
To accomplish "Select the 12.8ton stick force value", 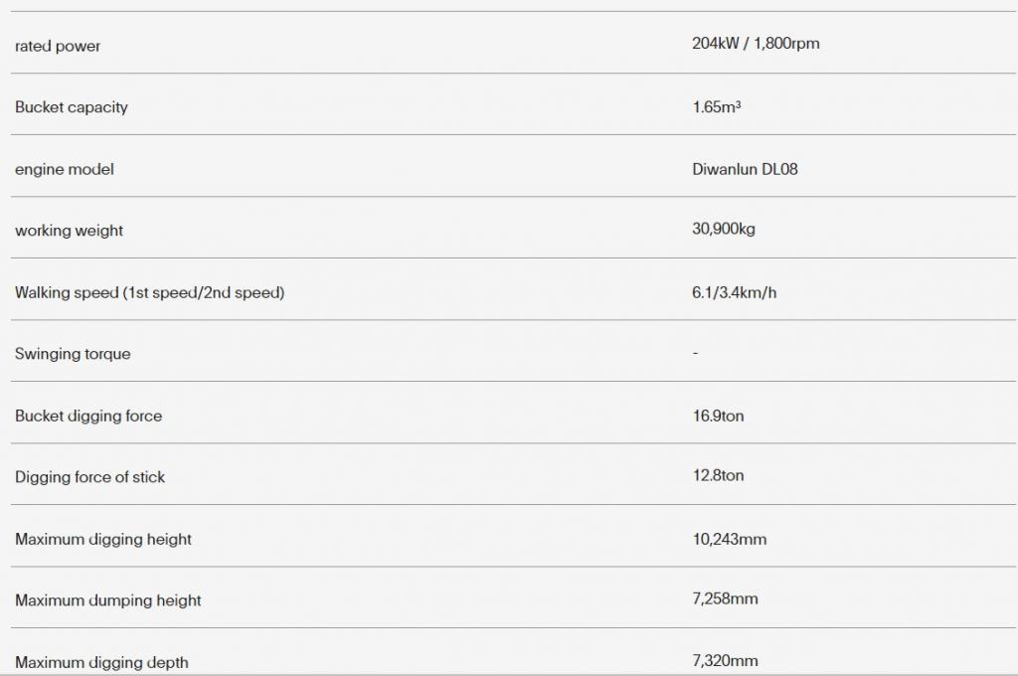I will [718, 476].
